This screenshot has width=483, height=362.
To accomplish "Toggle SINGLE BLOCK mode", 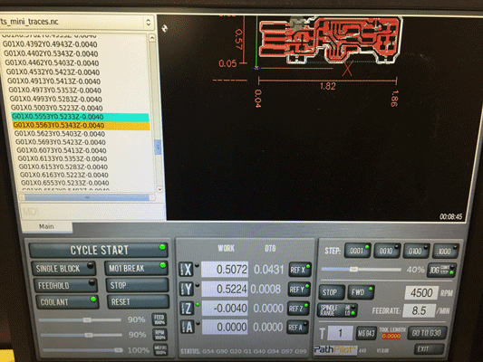I will [x=64, y=269].
